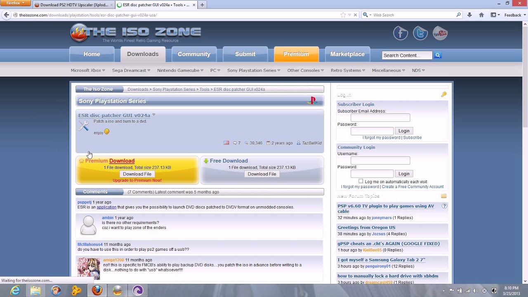This screenshot has height=297, width=528.
Task: Open Internet Explorer from taskbar
Action: pos(15,291)
